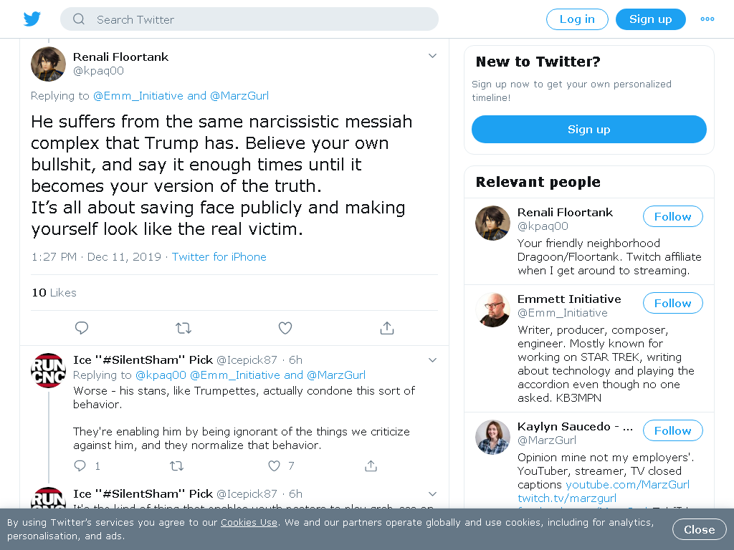Open caret menu on Icepick87's second reply
The width and height of the screenshot is (734, 550).
(x=432, y=494)
